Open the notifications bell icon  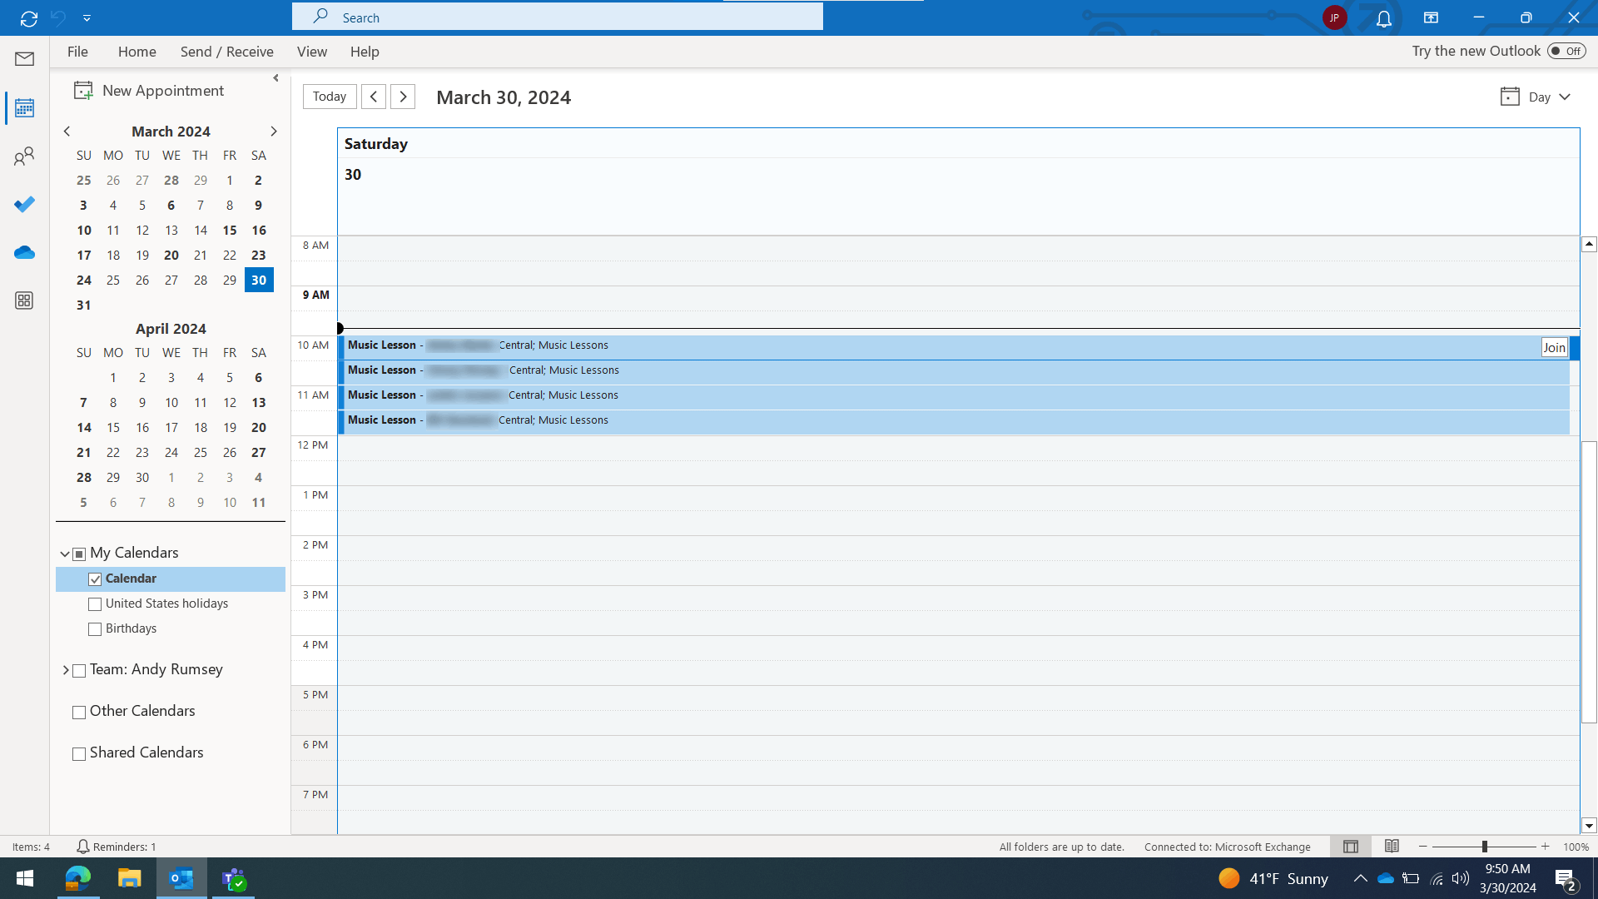tap(1383, 18)
